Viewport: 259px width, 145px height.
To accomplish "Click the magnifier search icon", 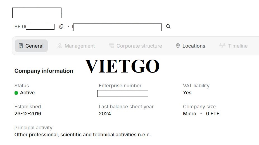I will 168,27.
